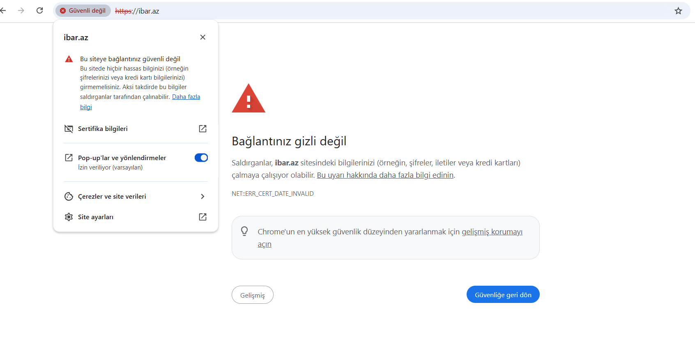Close the ibar.az site info popup

pyautogui.click(x=203, y=37)
